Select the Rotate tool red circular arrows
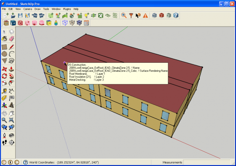Image resolution: width=236 pixels, height=166 pixels. coord(4,76)
